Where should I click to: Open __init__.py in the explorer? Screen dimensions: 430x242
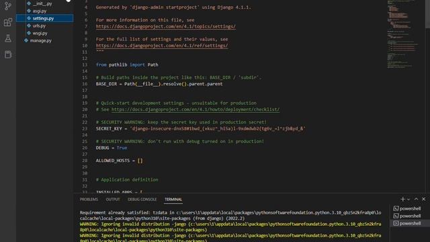42,3
